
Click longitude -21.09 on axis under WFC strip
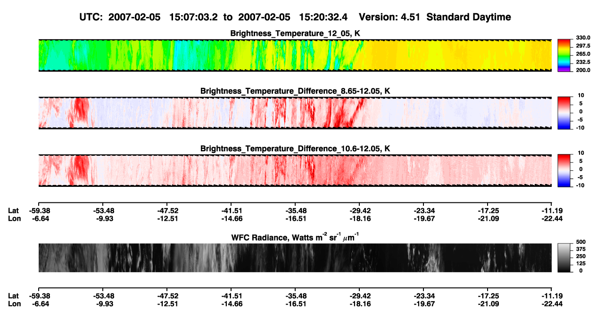[488, 304]
